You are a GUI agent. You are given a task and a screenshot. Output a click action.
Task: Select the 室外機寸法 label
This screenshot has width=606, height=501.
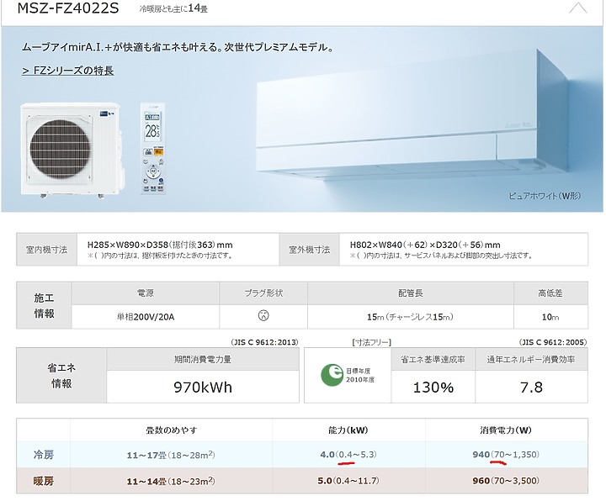[x=309, y=250]
